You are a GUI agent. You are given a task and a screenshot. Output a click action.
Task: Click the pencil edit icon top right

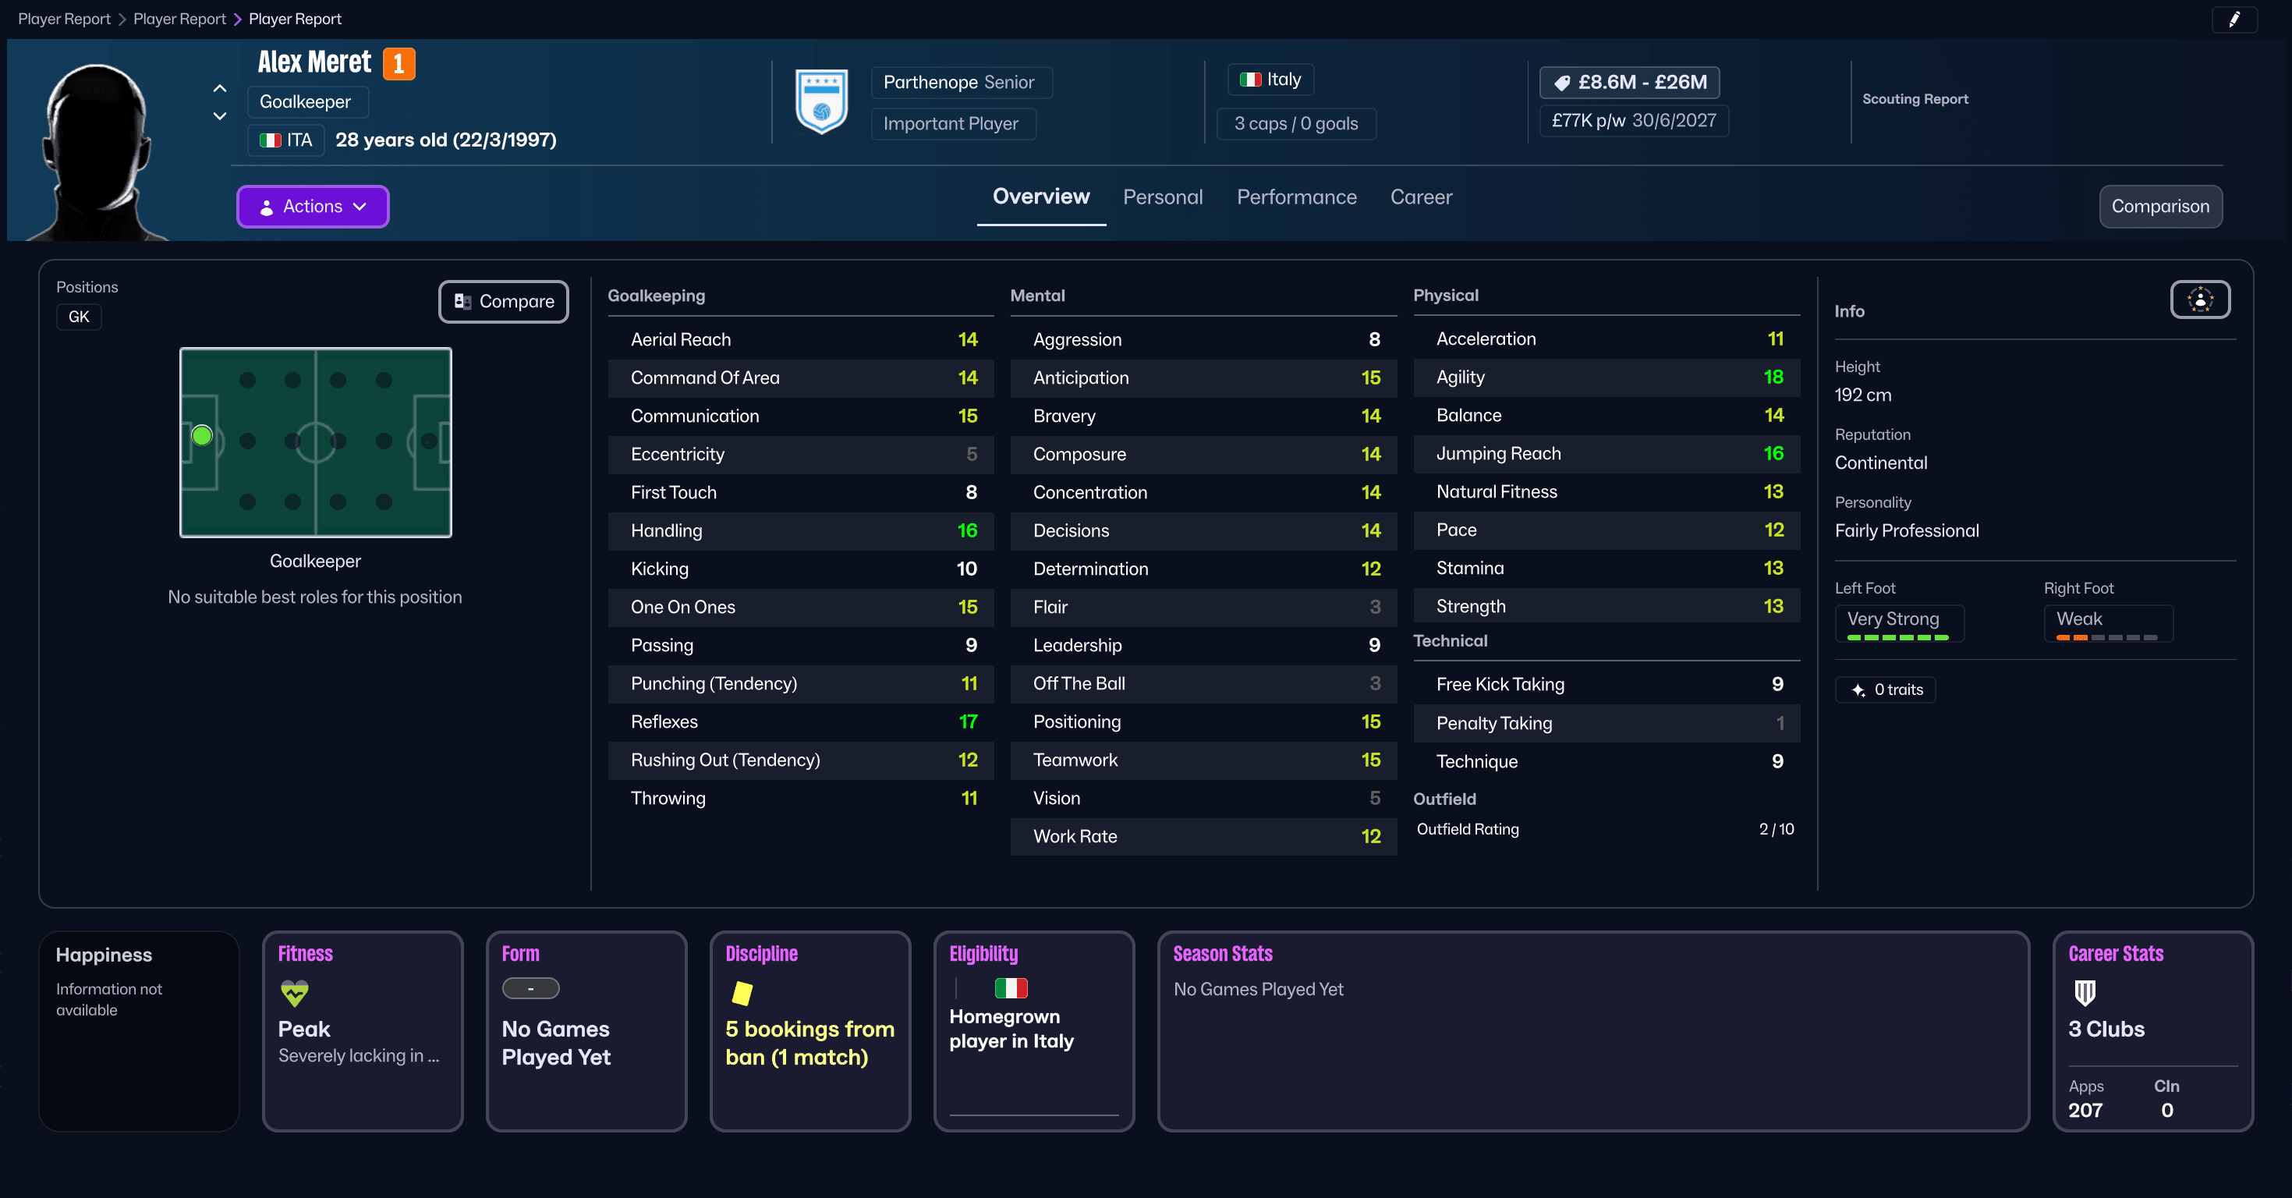tap(2236, 19)
